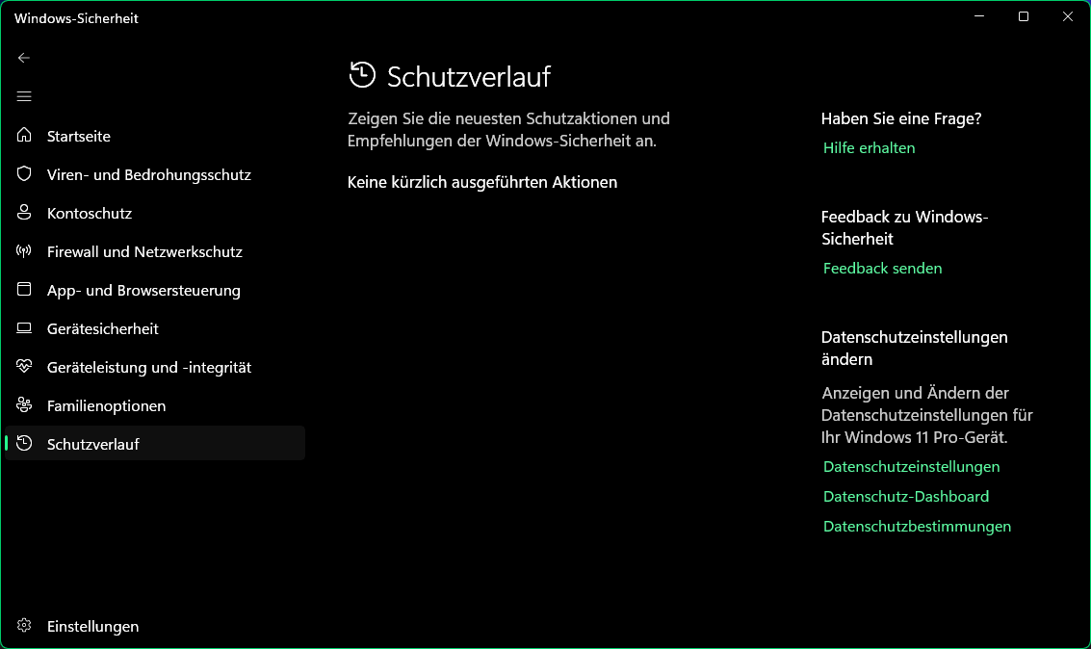Select Geräteleistung und -integrität
This screenshot has width=1091, height=649.
154,367
